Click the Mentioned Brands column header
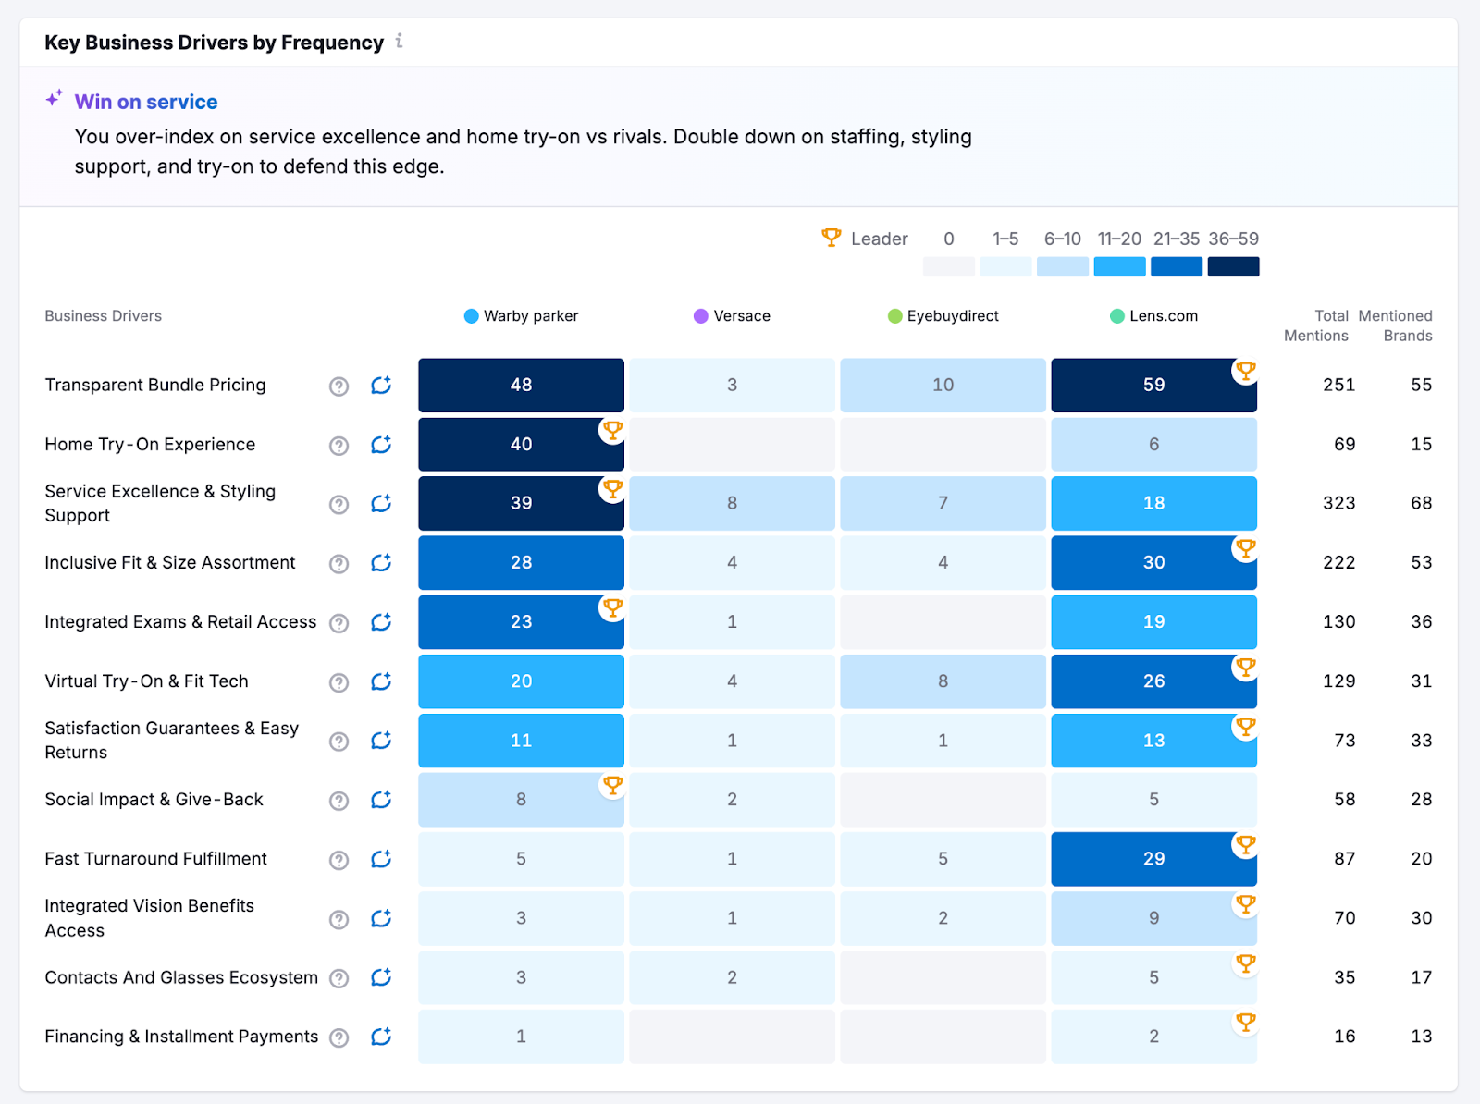 coord(1395,325)
